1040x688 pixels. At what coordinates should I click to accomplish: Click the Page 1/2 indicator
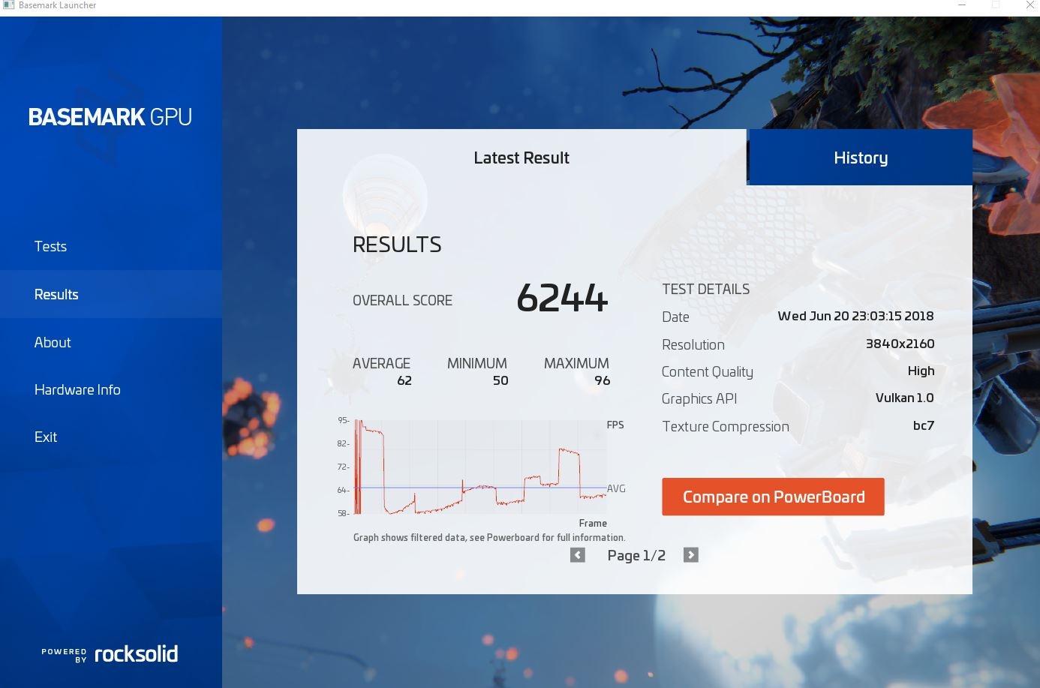[x=636, y=555]
